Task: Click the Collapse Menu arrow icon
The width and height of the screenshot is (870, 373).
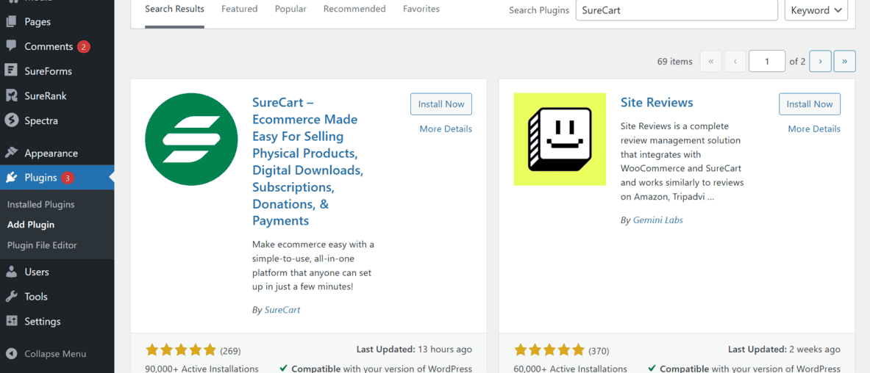Action: pos(11,354)
